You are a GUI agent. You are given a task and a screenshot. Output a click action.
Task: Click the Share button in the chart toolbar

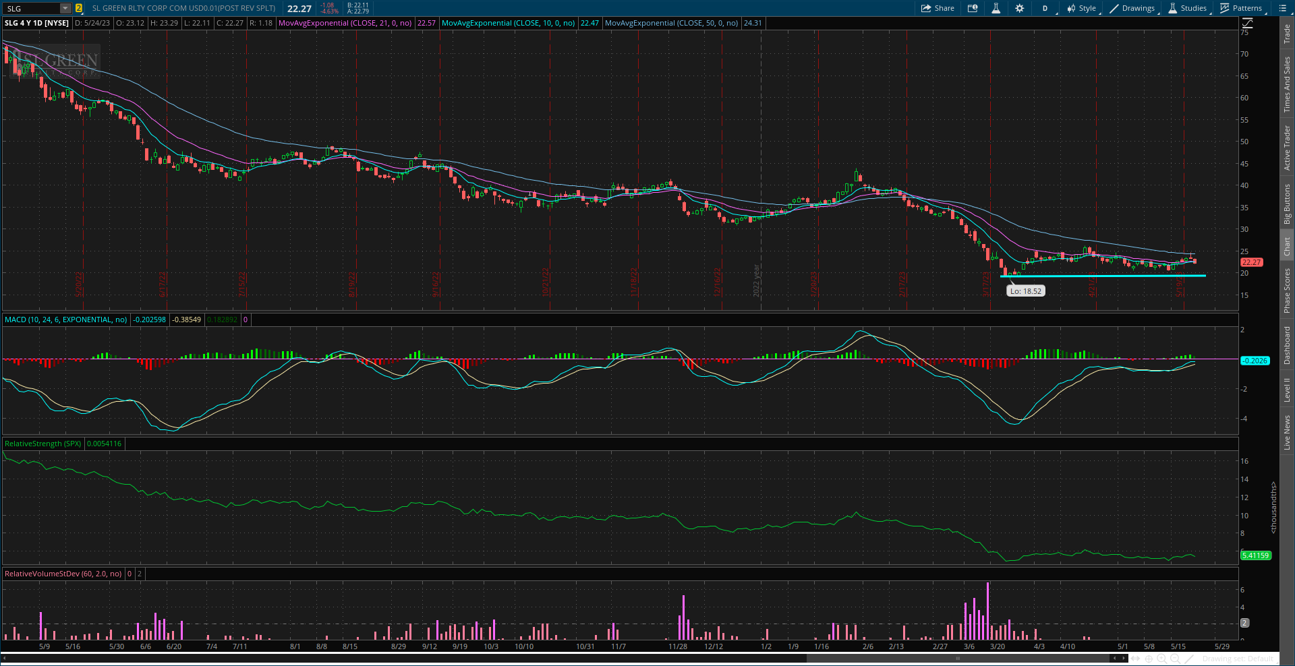938,8
